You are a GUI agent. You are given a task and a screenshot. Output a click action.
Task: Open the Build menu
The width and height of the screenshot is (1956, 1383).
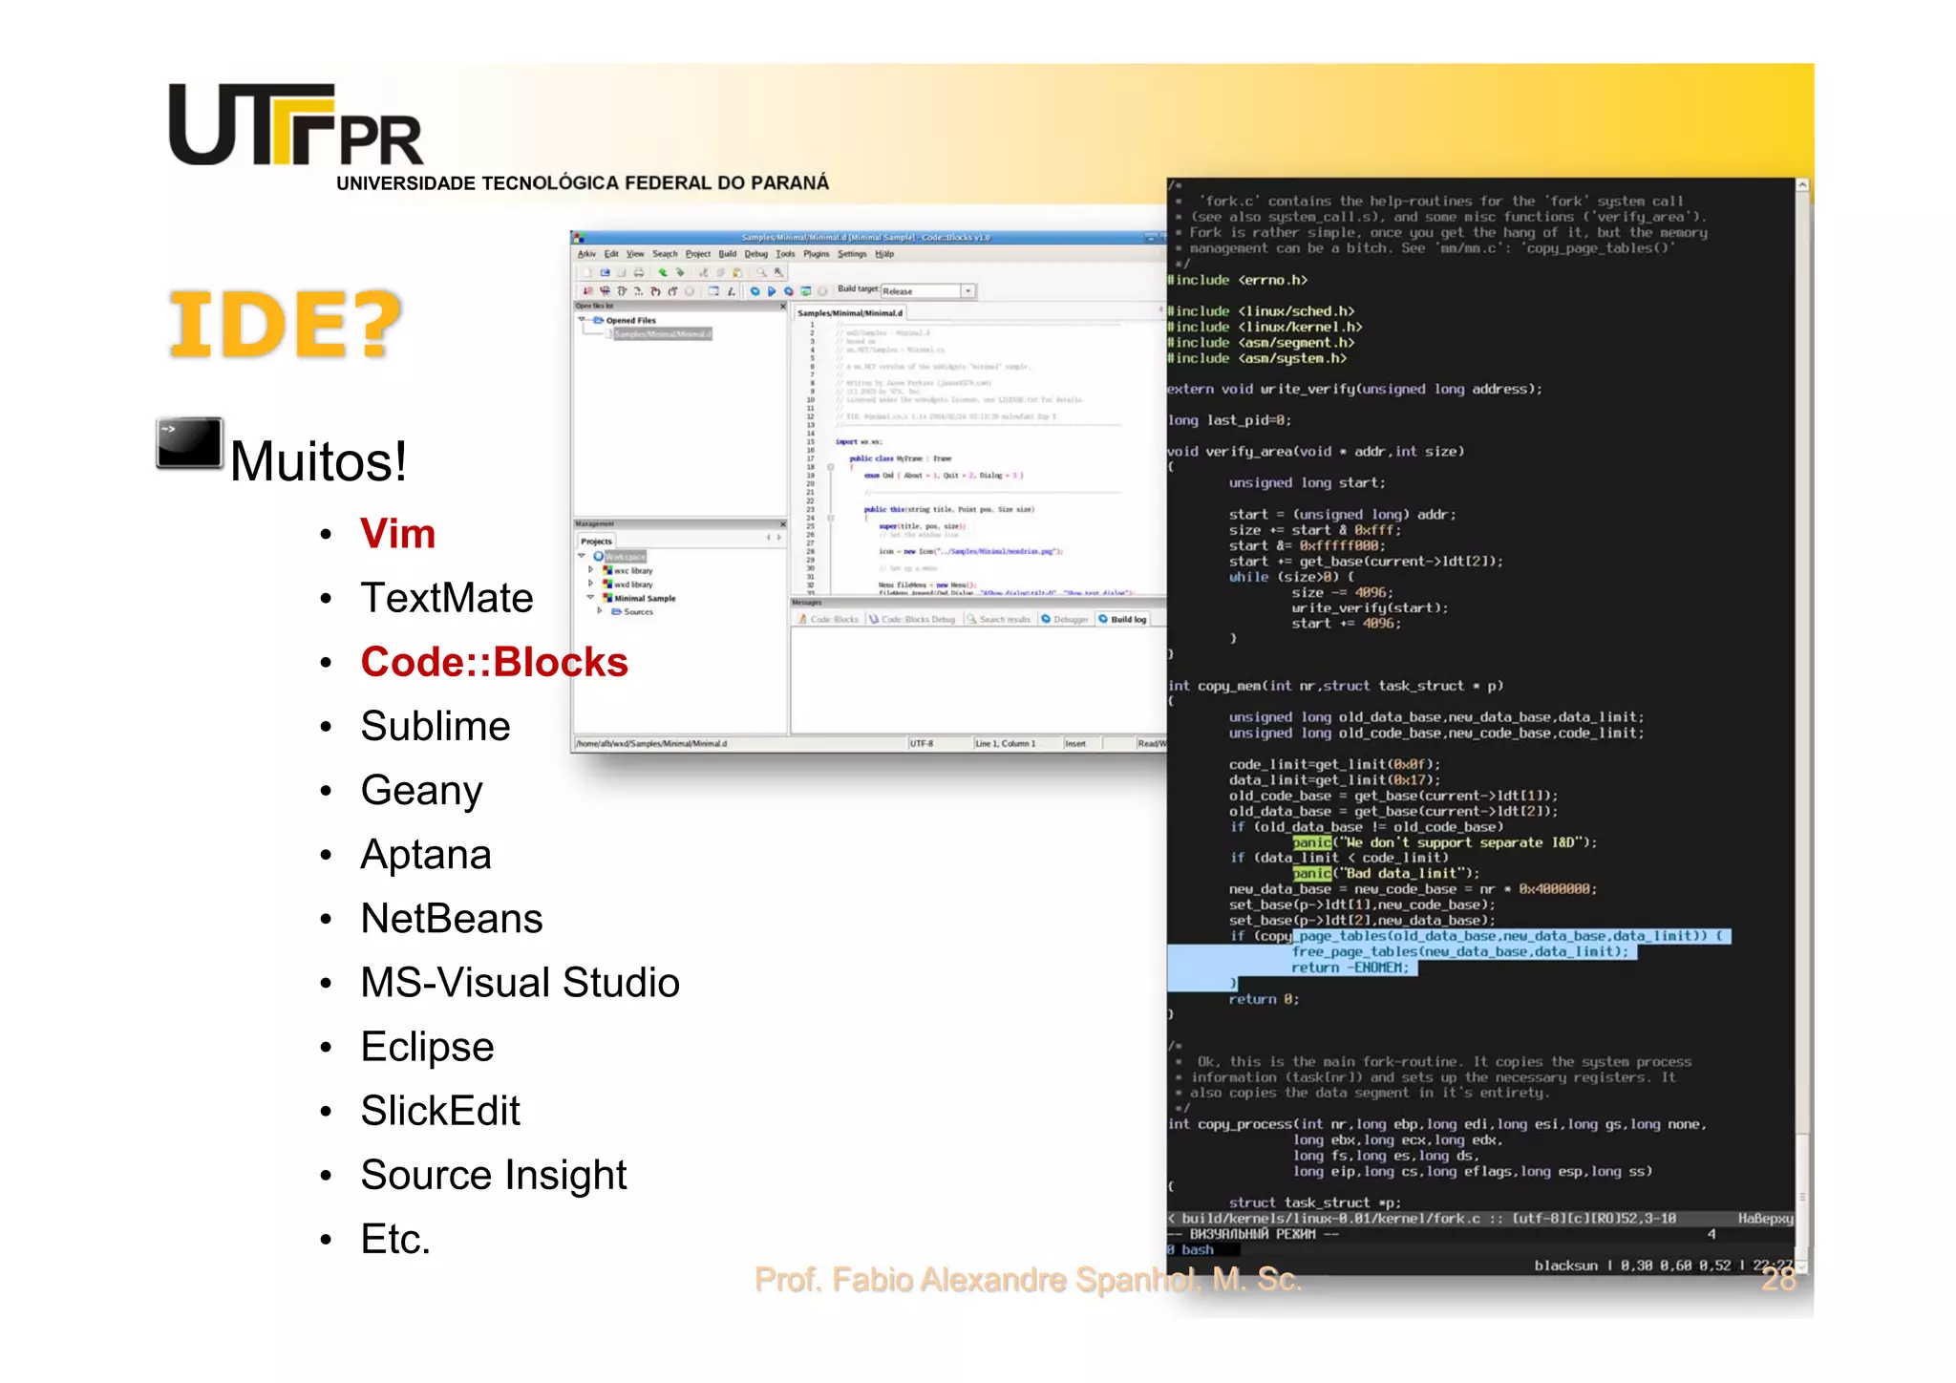728,254
